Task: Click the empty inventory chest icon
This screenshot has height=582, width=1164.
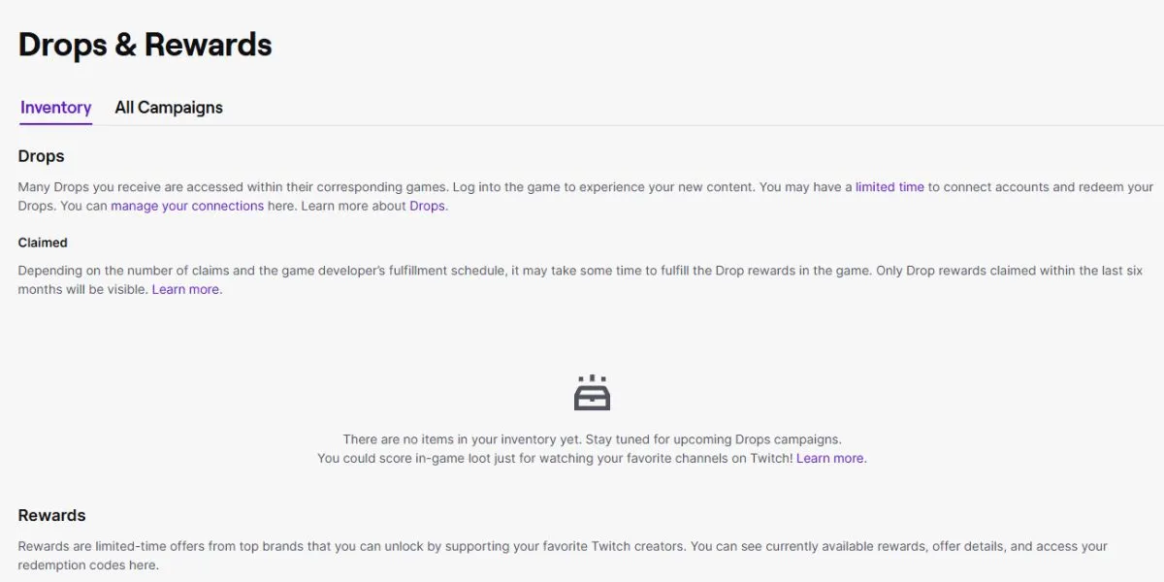Action: tap(592, 393)
